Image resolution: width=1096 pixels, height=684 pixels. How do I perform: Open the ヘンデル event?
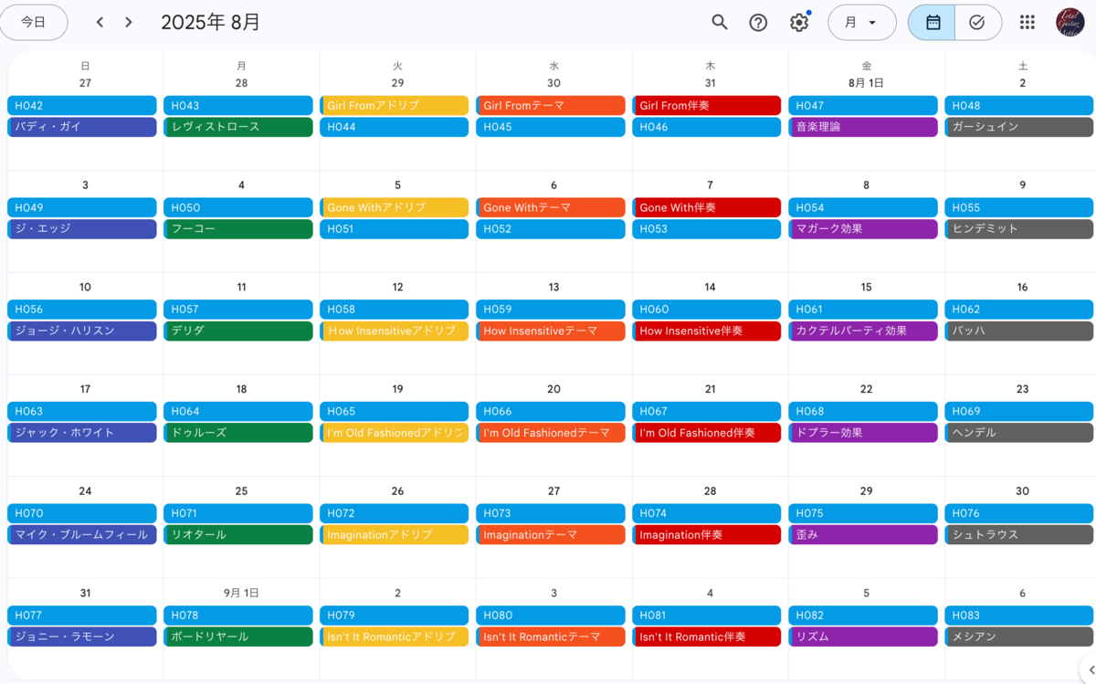pyautogui.click(x=1019, y=433)
